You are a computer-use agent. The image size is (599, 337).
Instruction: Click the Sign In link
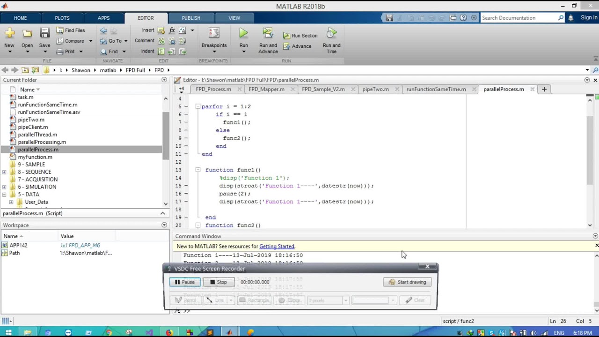(x=589, y=18)
